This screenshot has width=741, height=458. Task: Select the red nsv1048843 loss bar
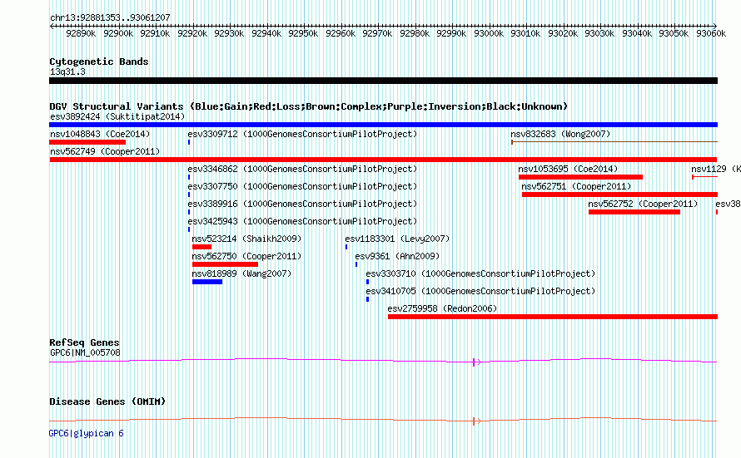click(x=87, y=142)
